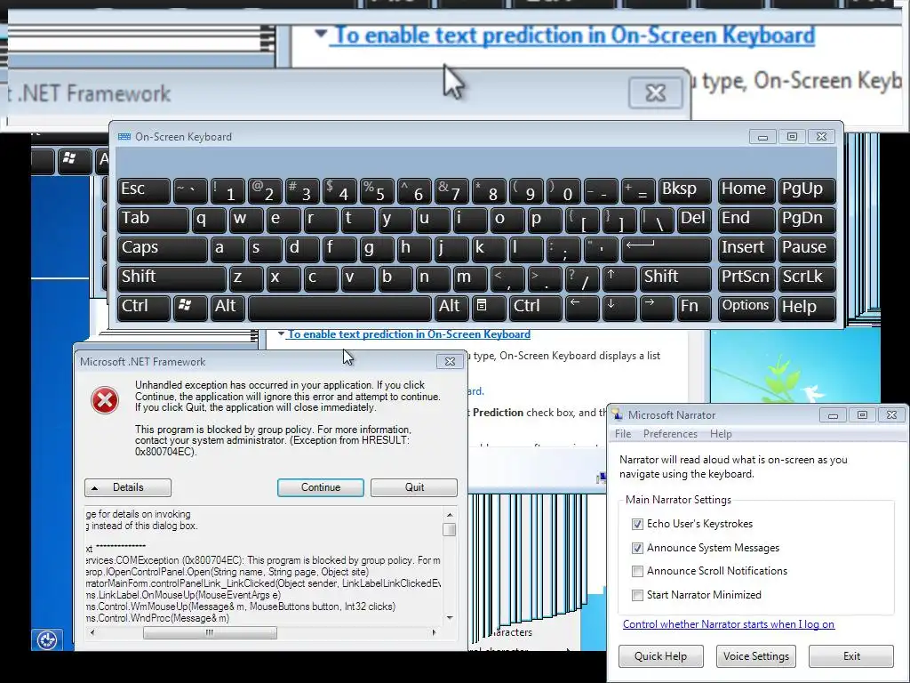Image resolution: width=910 pixels, height=683 pixels.
Task: Click the Insert key on On-Screen Keyboard
Action: (x=746, y=249)
